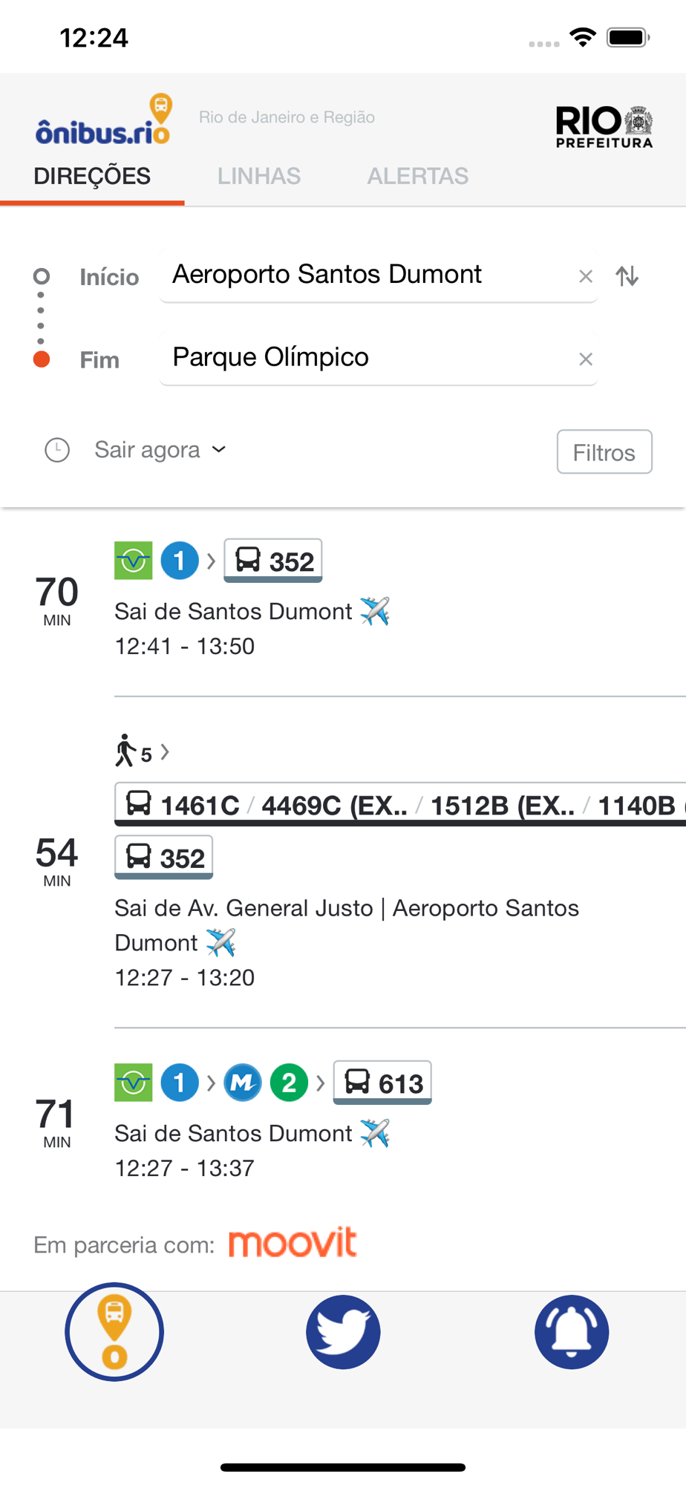Clear the Parque Olímpico destination field

pos(585,359)
